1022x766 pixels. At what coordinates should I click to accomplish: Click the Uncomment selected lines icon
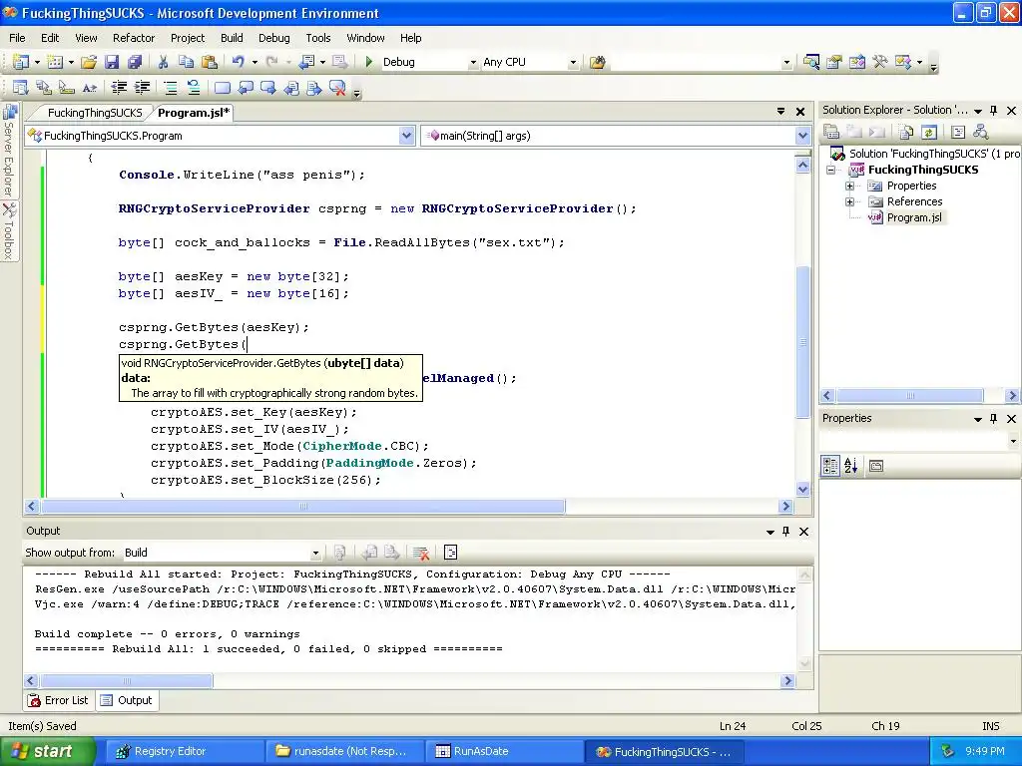(x=194, y=88)
